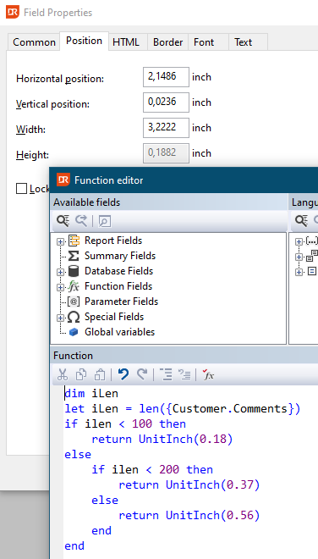
Task: Click 'if ilen < 100 then' line
Action: coord(125,423)
